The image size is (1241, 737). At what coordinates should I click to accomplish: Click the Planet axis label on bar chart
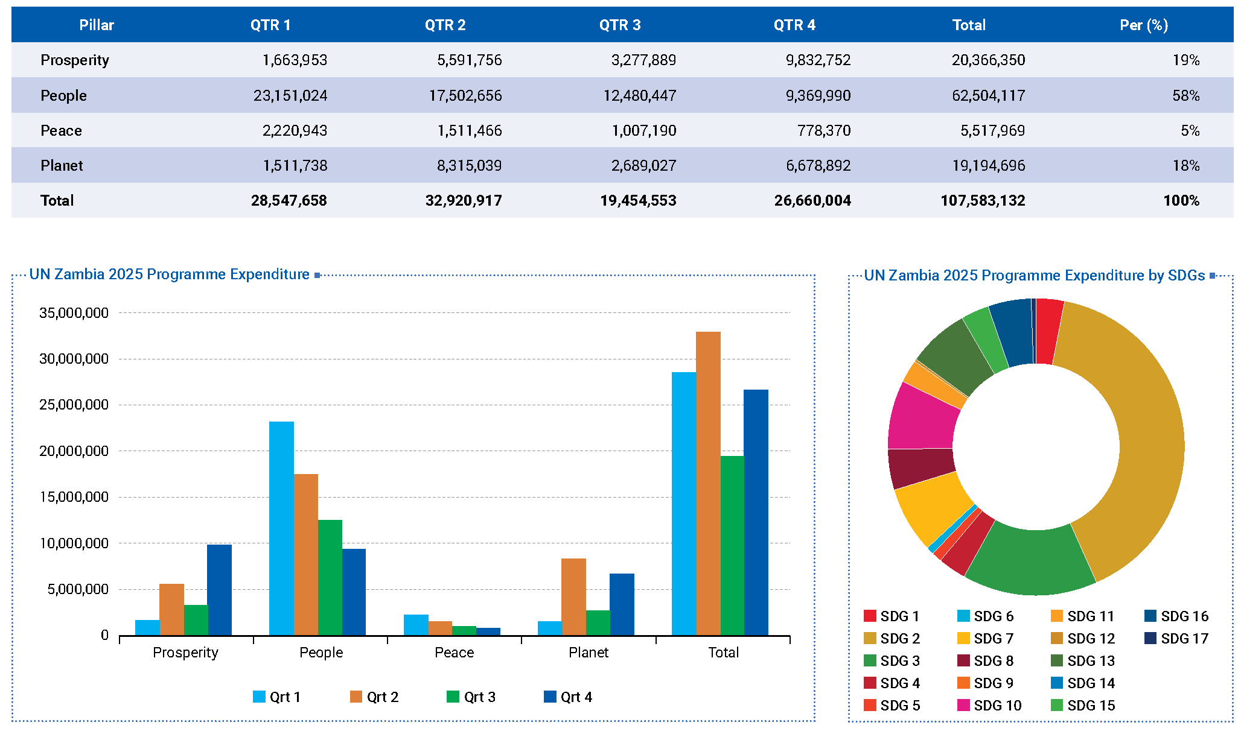(589, 652)
